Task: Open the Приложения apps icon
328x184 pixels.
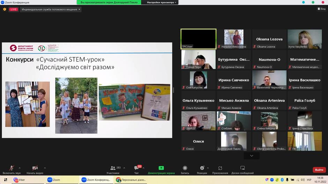Action: [220, 168]
